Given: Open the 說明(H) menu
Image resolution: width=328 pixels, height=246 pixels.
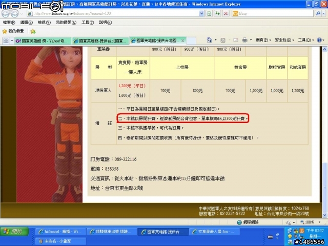Looking at the screenshot, I should coord(105,23).
